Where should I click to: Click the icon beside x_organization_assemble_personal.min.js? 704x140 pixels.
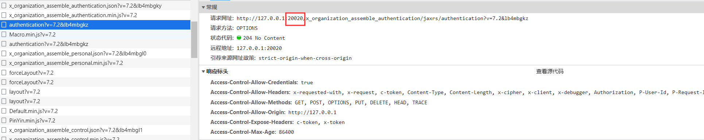click(4, 63)
